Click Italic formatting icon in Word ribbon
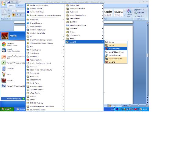The width and height of the screenshot is (189, 146). 17,15
